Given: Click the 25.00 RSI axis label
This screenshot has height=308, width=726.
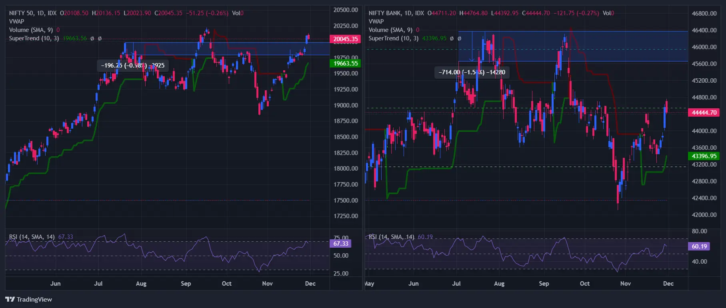Looking at the screenshot, I should click(x=341, y=274).
